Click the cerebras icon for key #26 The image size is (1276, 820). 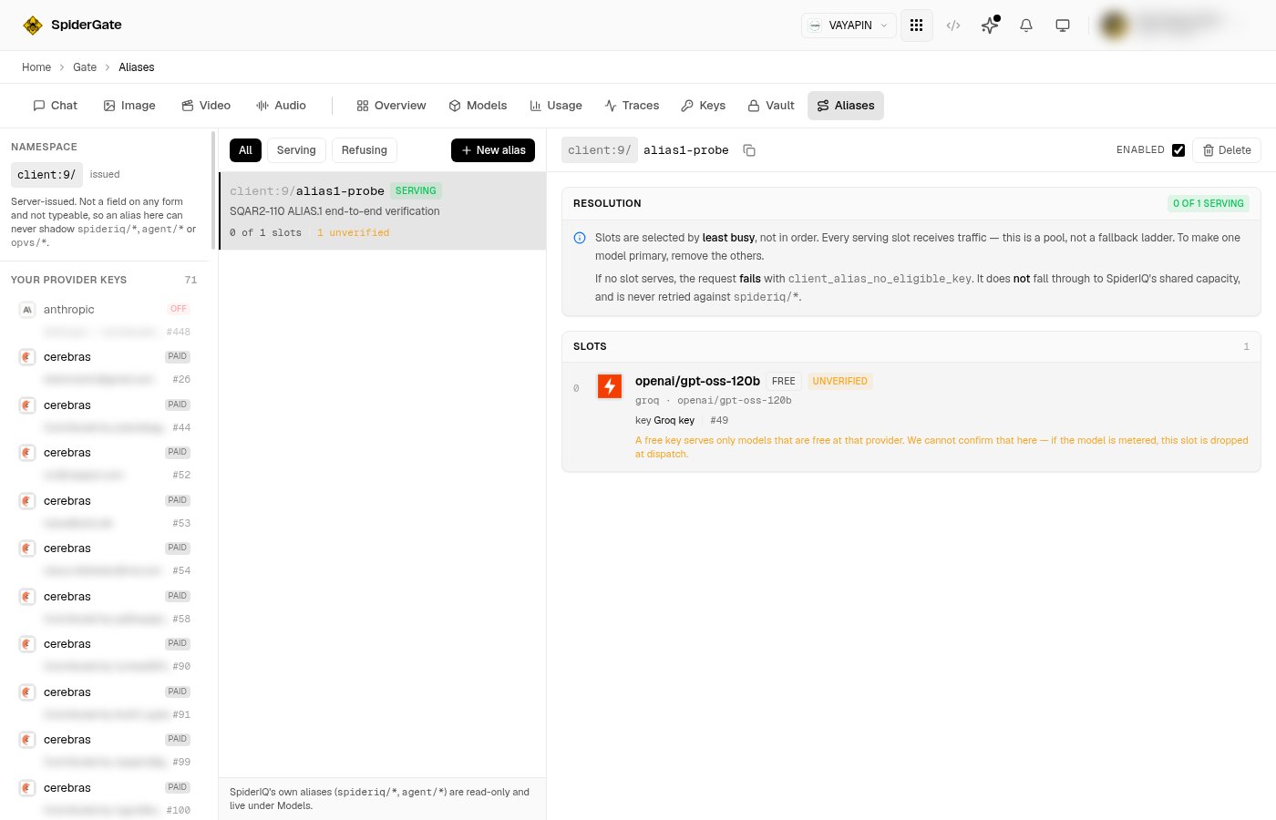coord(27,357)
